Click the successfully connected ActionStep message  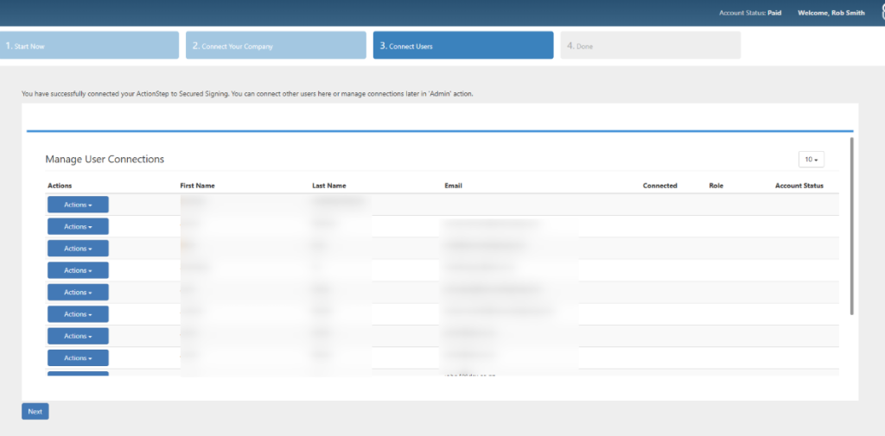click(247, 94)
